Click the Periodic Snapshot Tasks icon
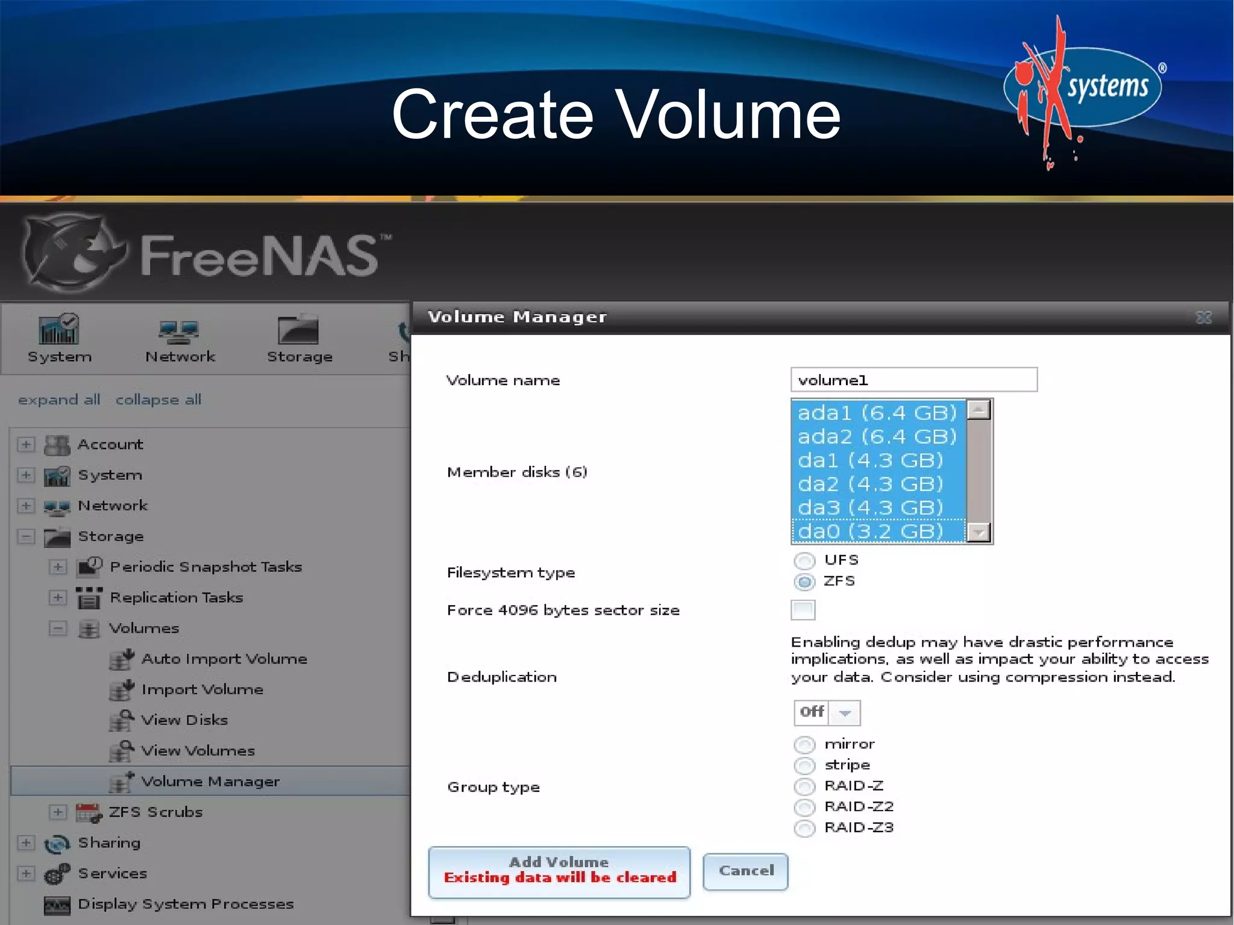This screenshot has height=925, width=1234. tap(89, 567)
